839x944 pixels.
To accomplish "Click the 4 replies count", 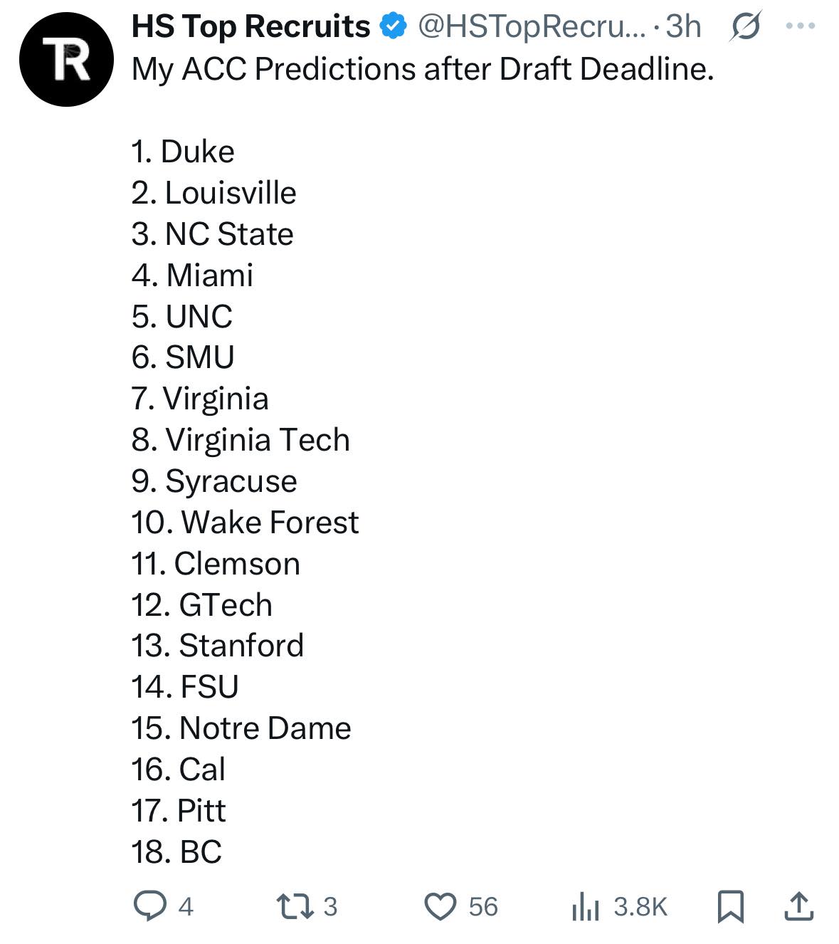I will pyautogui.click(x=186, y=907).
